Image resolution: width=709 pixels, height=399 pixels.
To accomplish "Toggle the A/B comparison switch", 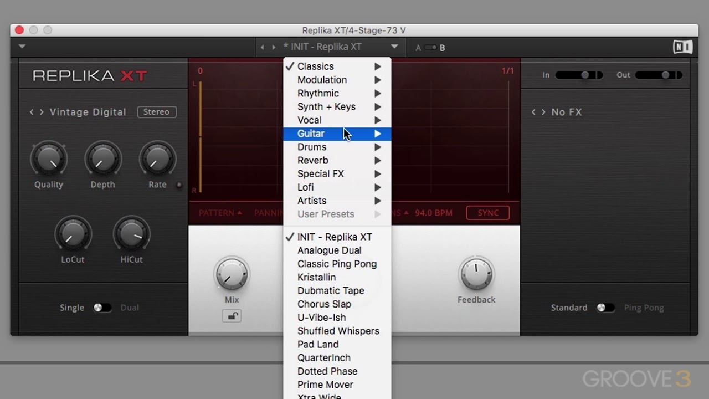I will pos(430,48).
